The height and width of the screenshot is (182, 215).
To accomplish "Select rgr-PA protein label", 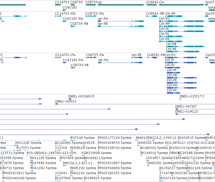I will point(103,60).
